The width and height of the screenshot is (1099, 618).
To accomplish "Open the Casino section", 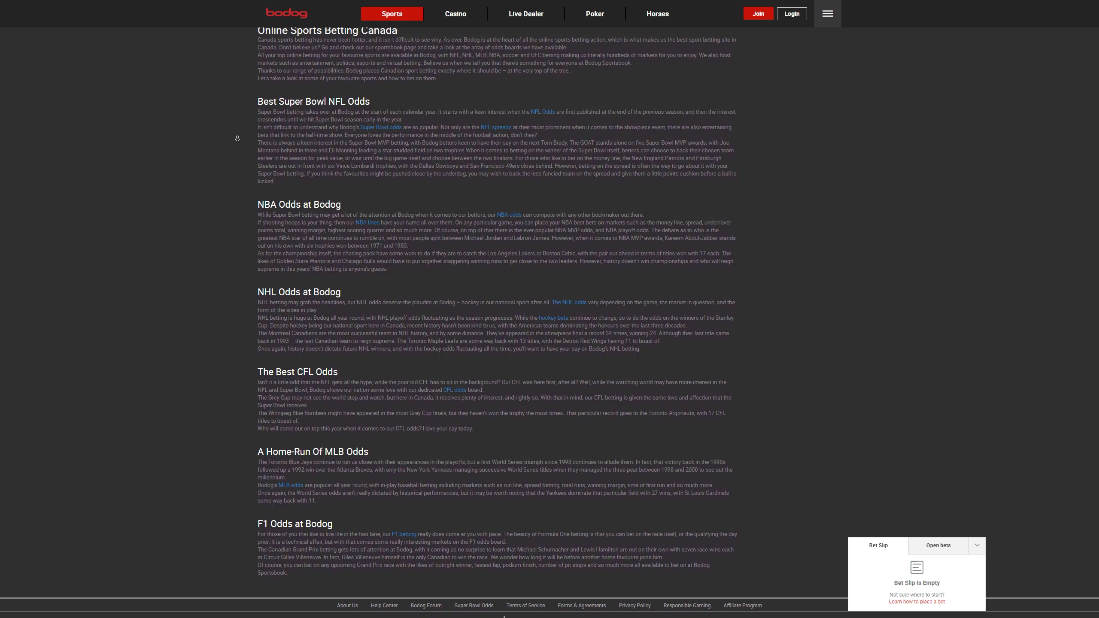I will click(x=455, y=14).
